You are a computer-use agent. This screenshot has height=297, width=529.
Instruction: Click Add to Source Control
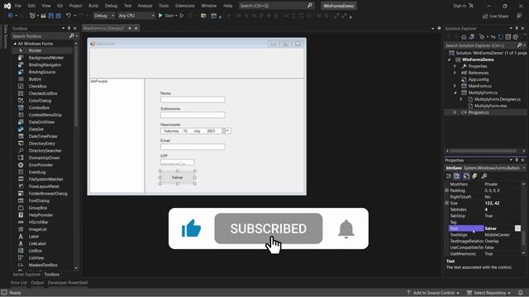tap(433, 293)
